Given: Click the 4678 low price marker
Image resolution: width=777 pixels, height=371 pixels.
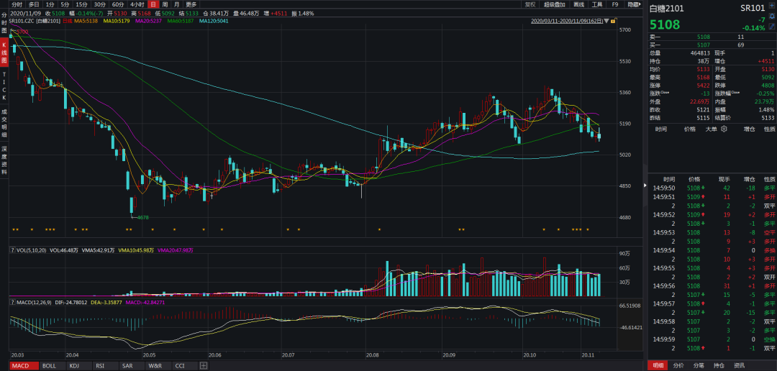Looking at the screenshot, I should coord(142,217).
